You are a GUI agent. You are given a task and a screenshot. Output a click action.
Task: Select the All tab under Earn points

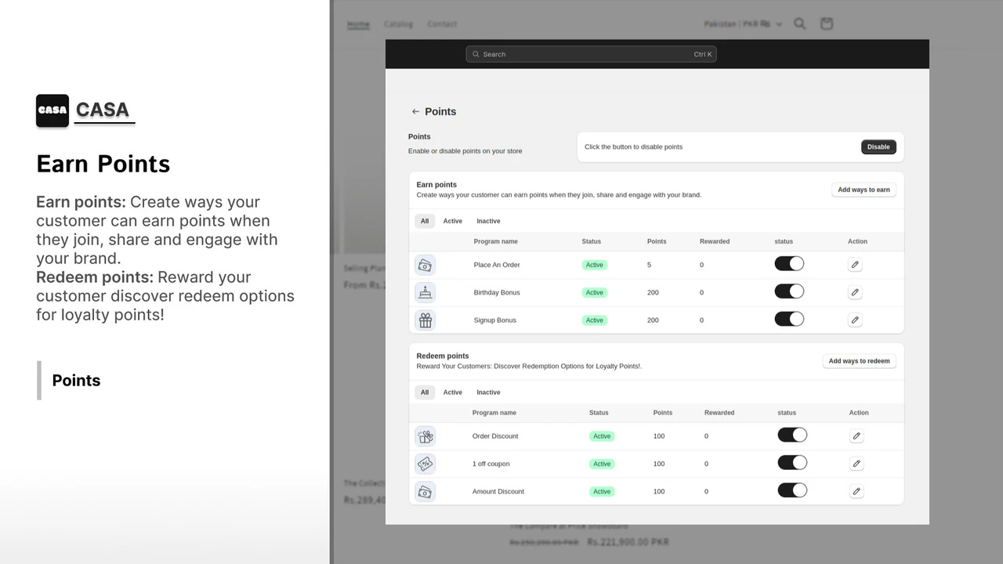point(425,221)
